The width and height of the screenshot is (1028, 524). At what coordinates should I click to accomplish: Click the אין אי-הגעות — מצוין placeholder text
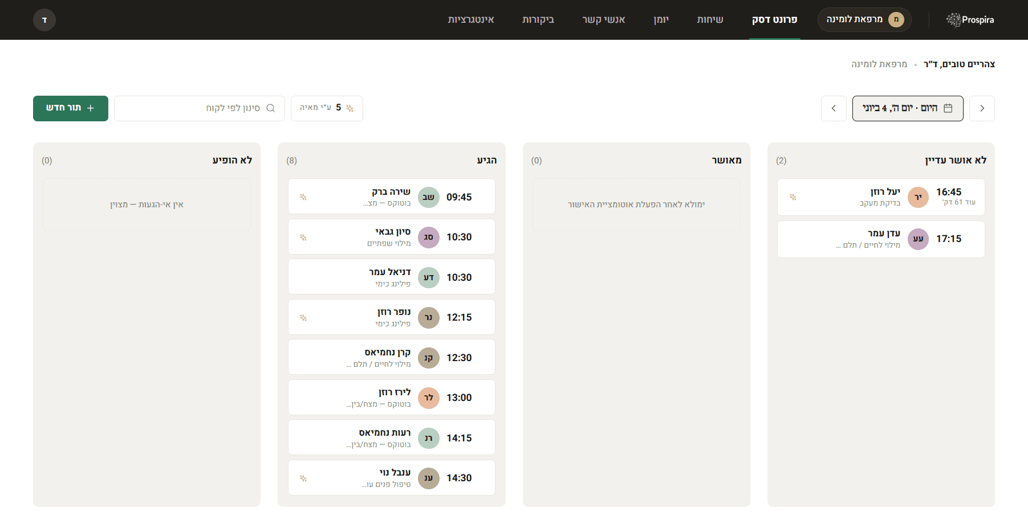coord(147,204)
